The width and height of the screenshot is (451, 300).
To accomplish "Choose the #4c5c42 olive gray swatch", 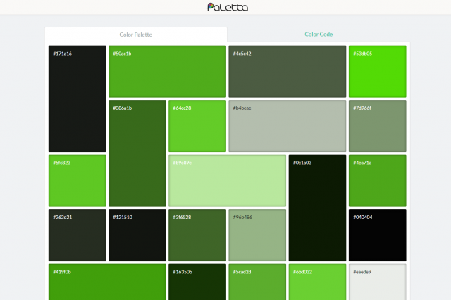I will (x=287, y=71).
